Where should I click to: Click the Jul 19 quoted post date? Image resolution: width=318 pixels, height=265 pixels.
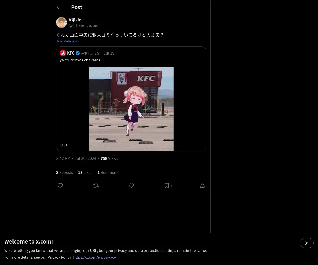point(109,53)
